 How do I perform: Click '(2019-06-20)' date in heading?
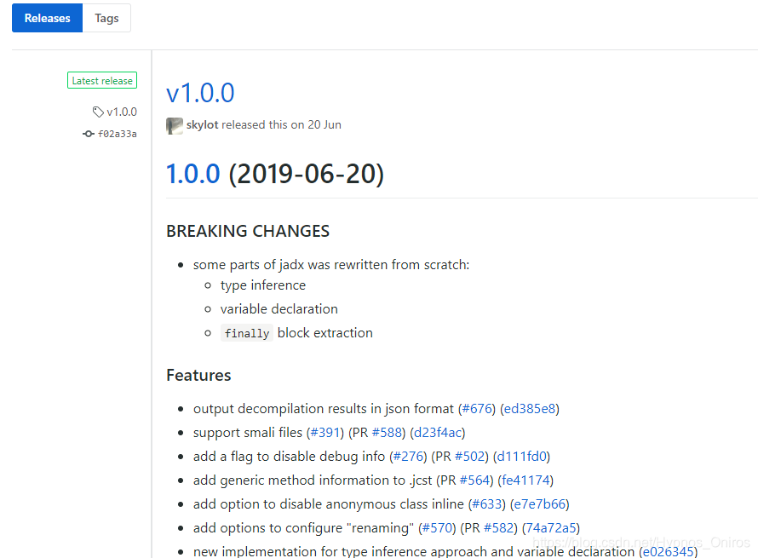(306, 174)
